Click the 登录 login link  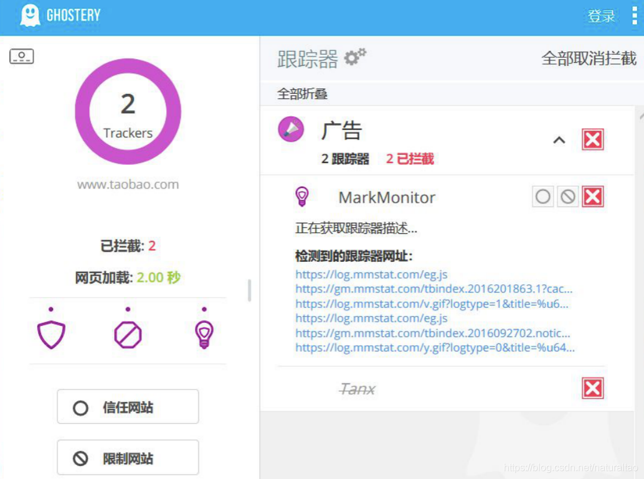601,16
